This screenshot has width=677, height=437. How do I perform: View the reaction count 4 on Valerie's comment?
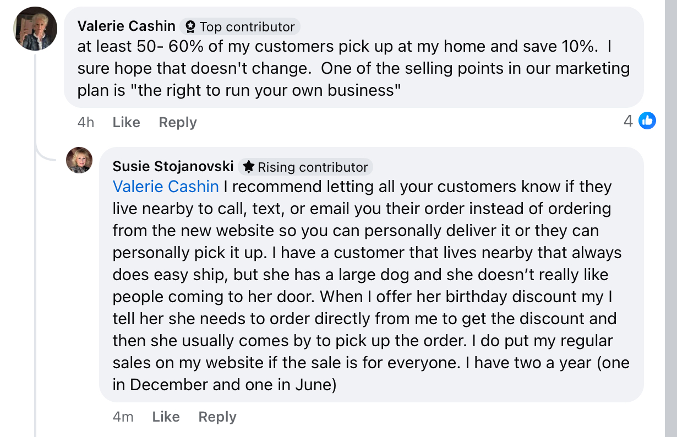click(628, 121)
